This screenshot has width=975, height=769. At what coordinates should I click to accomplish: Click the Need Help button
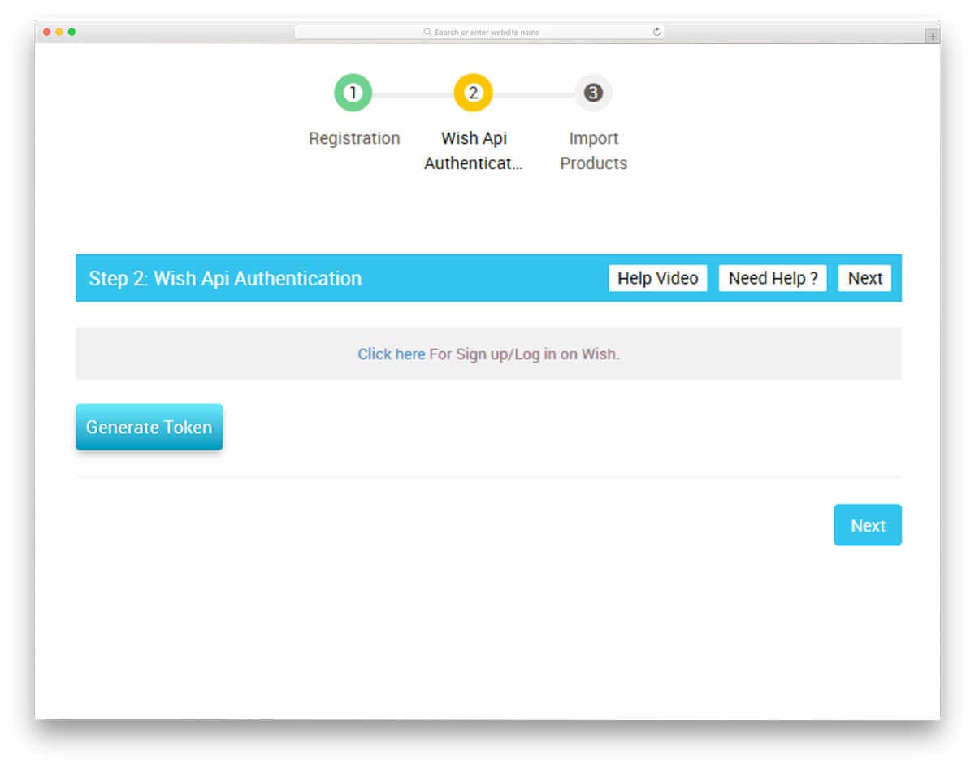(x=772, y=278)
